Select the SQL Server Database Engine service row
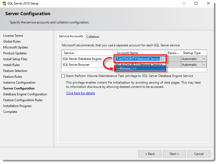Screen dimensions: 218x164 click(88, 59)
